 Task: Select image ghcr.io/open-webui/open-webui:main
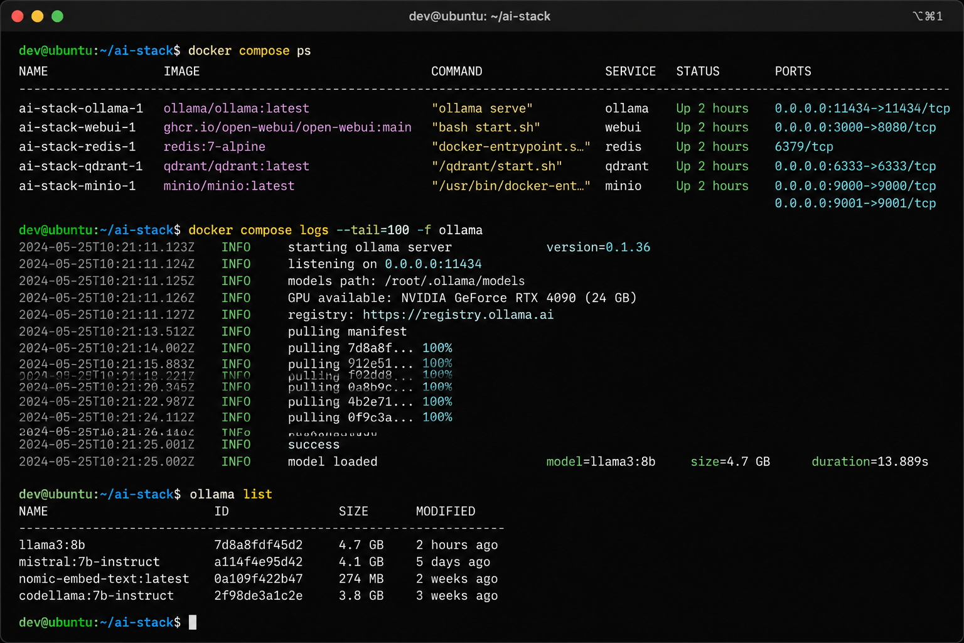point(287,127)
